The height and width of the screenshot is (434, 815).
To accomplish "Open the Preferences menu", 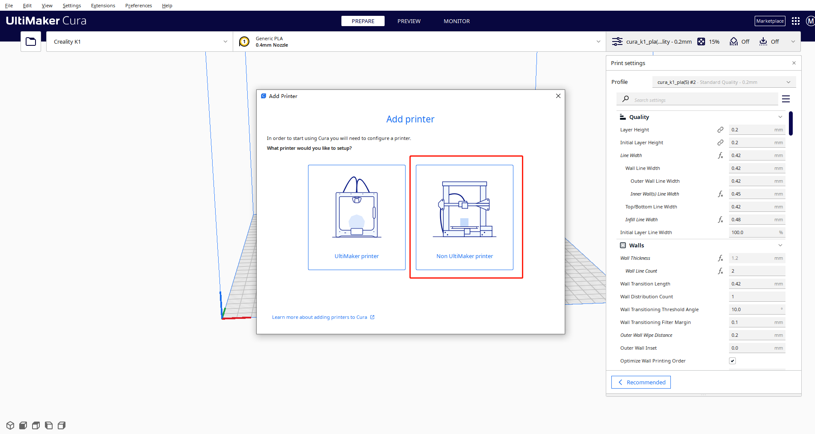I will (139, 6).
